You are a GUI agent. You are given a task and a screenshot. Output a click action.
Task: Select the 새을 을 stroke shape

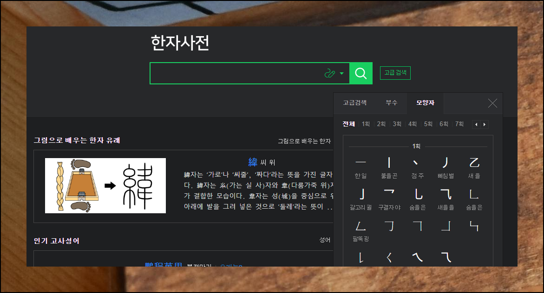pos(446,199)
